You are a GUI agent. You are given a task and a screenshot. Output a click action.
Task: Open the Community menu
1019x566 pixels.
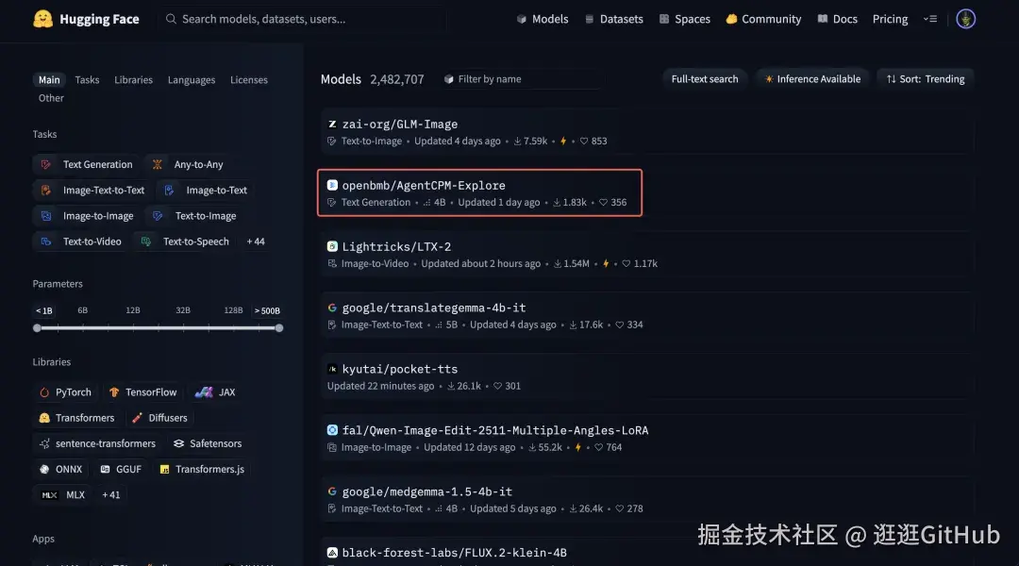coord(763,19)
